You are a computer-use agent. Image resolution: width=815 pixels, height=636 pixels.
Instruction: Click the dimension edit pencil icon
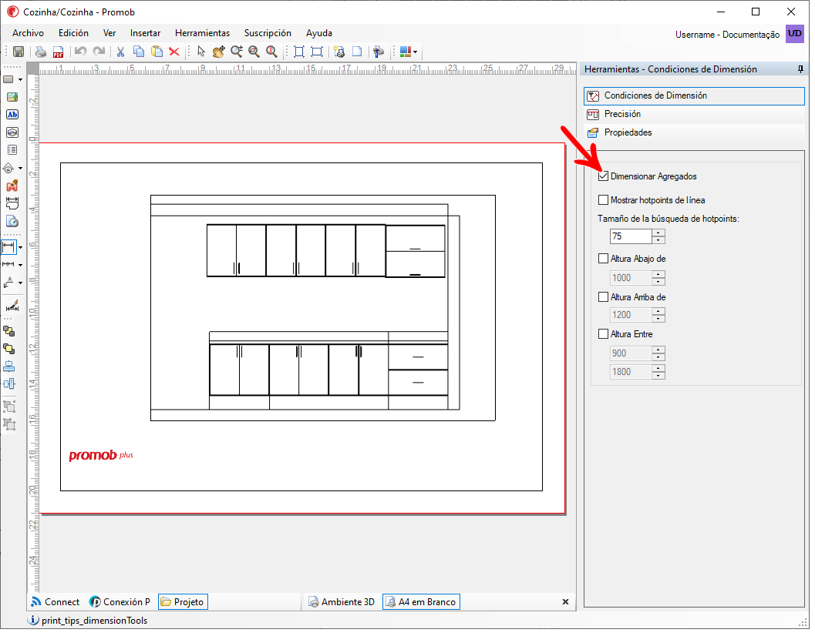pos(12,306)
